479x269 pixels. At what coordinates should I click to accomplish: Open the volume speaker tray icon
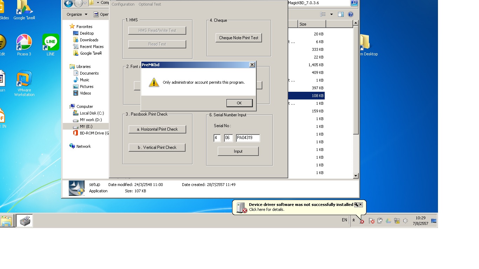click(406, 221)
